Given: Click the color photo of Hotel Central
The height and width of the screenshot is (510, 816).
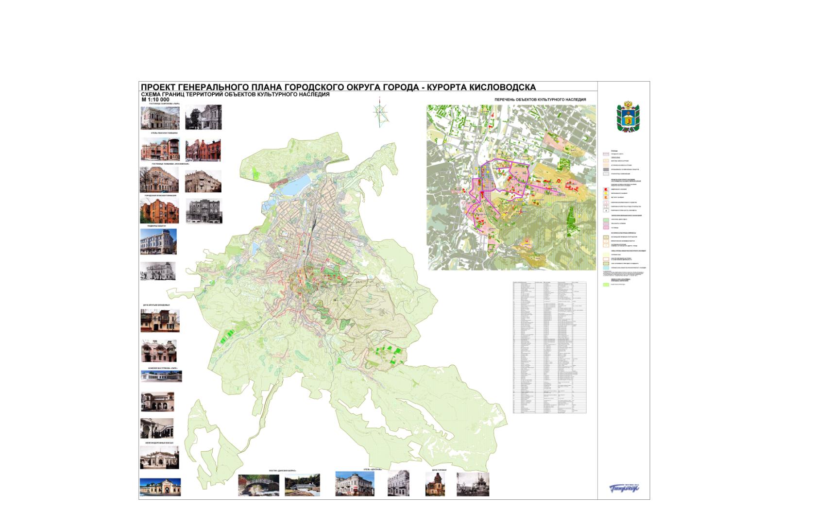Looking at the screenshot, I should (x=355, y=484).
